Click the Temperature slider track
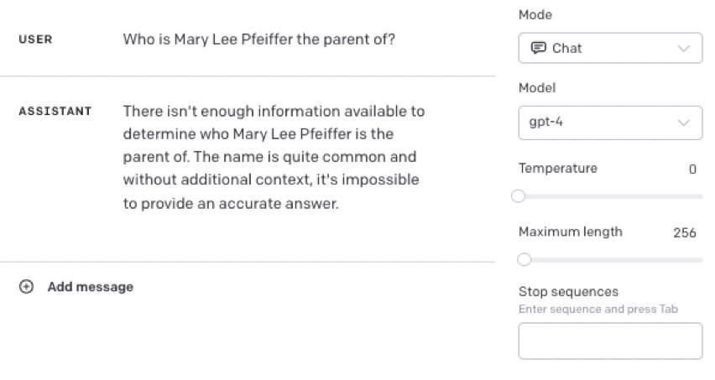Screen dimensions: 715x380 610,196
